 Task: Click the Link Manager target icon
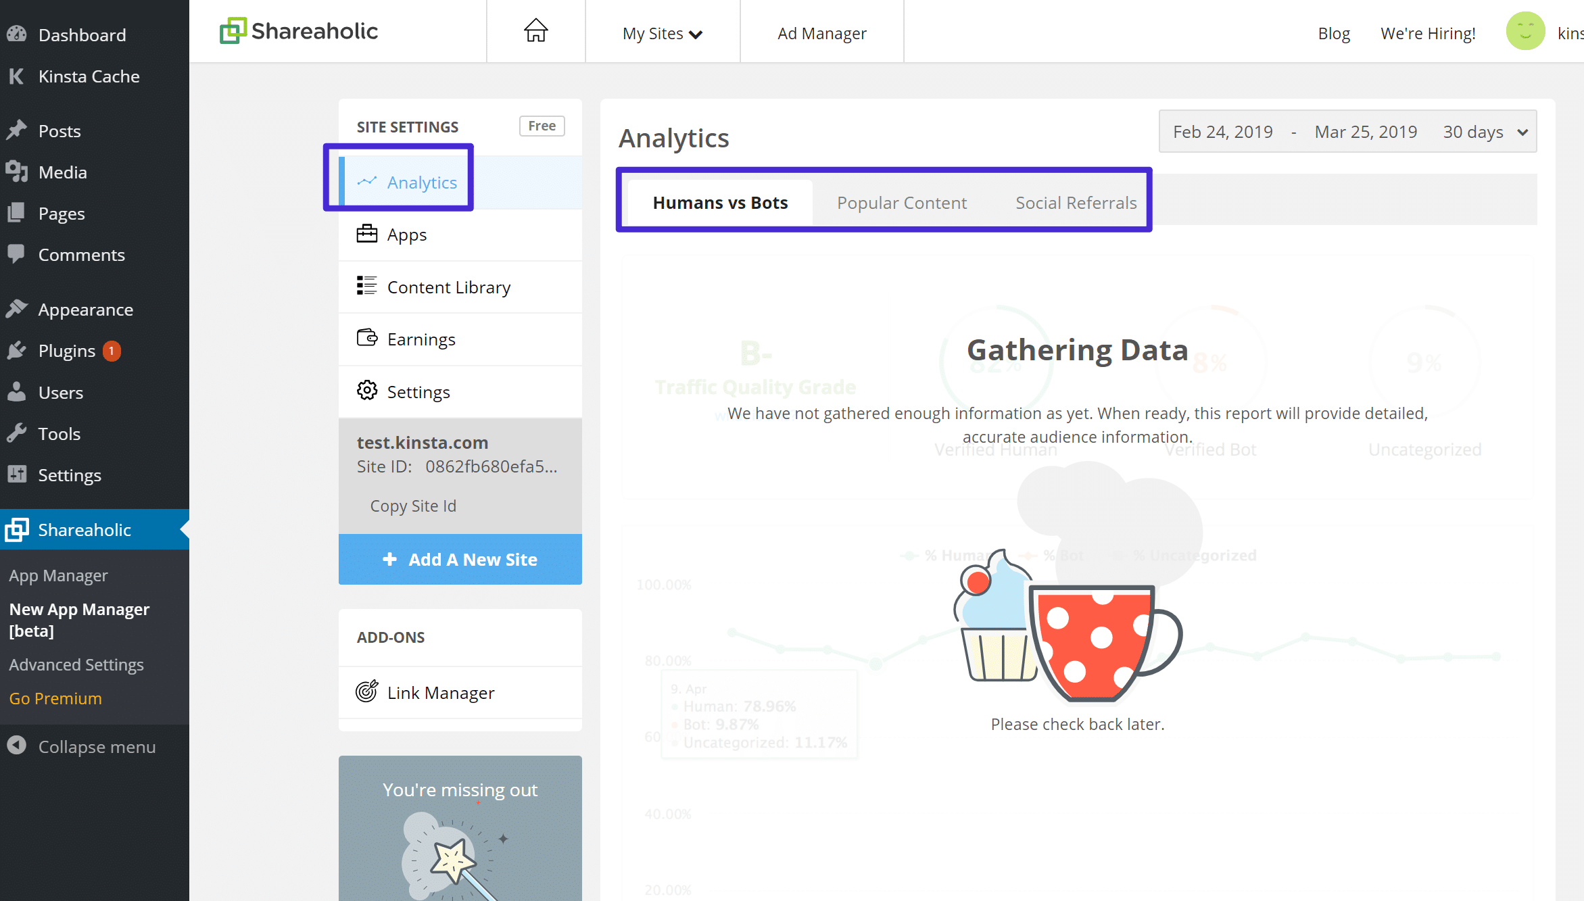pyautogui.click(x=366, y=691)
